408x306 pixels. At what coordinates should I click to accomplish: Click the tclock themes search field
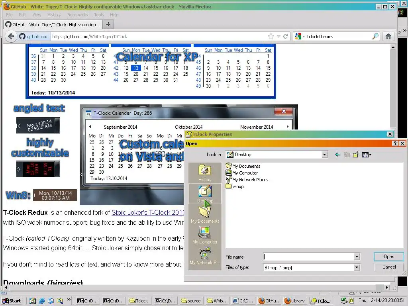[338, 36]
